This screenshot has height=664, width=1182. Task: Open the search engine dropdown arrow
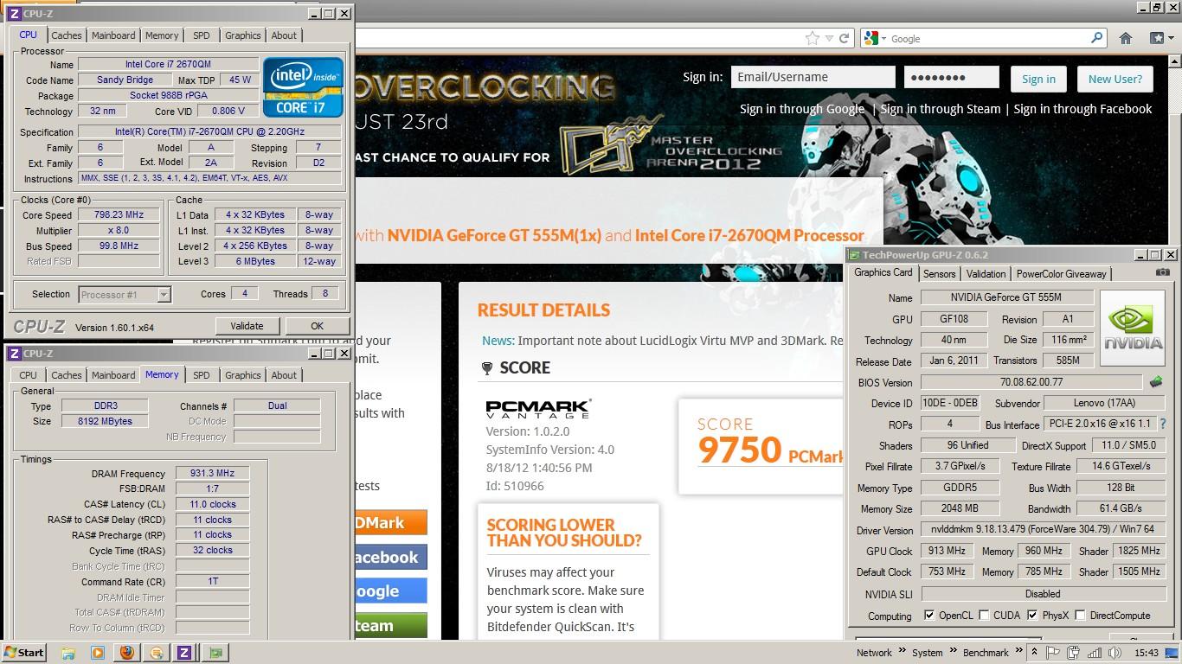coord(883,38)
